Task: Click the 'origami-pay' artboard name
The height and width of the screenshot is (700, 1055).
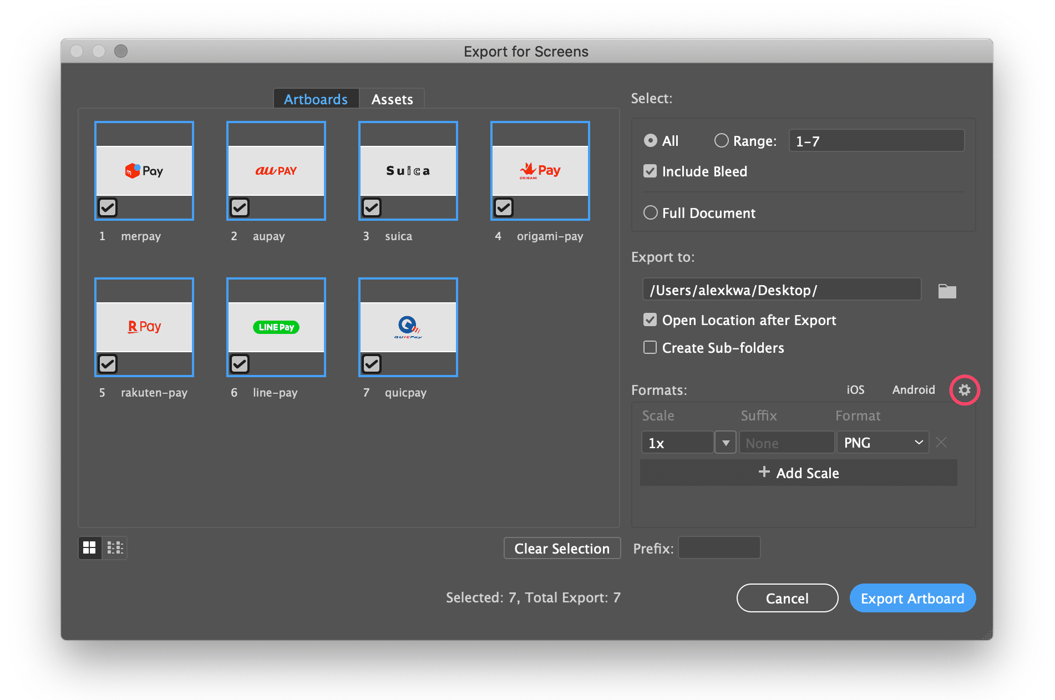Action: click(x=550, y=236)
